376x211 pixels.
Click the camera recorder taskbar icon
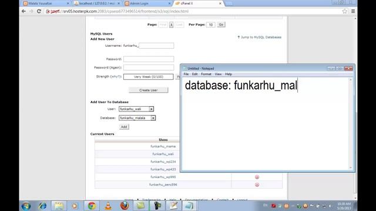[x=157, y=206]
